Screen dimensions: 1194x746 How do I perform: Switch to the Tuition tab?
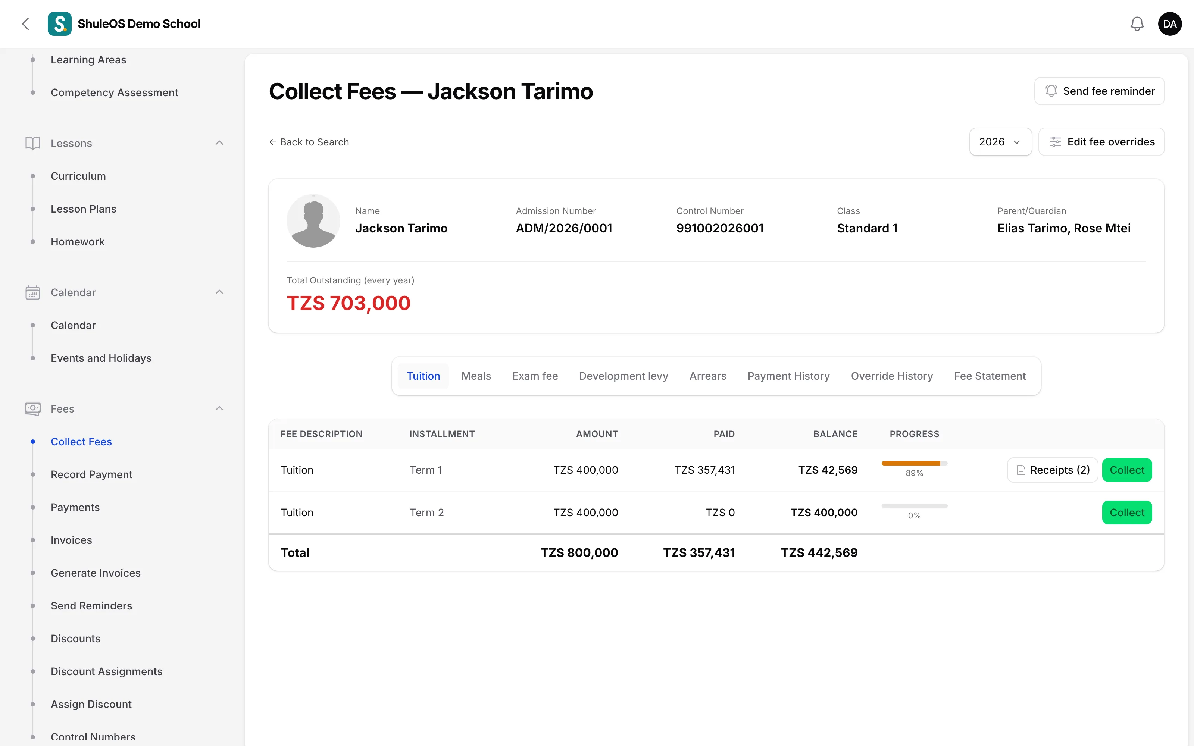click(x=423, y=376)
